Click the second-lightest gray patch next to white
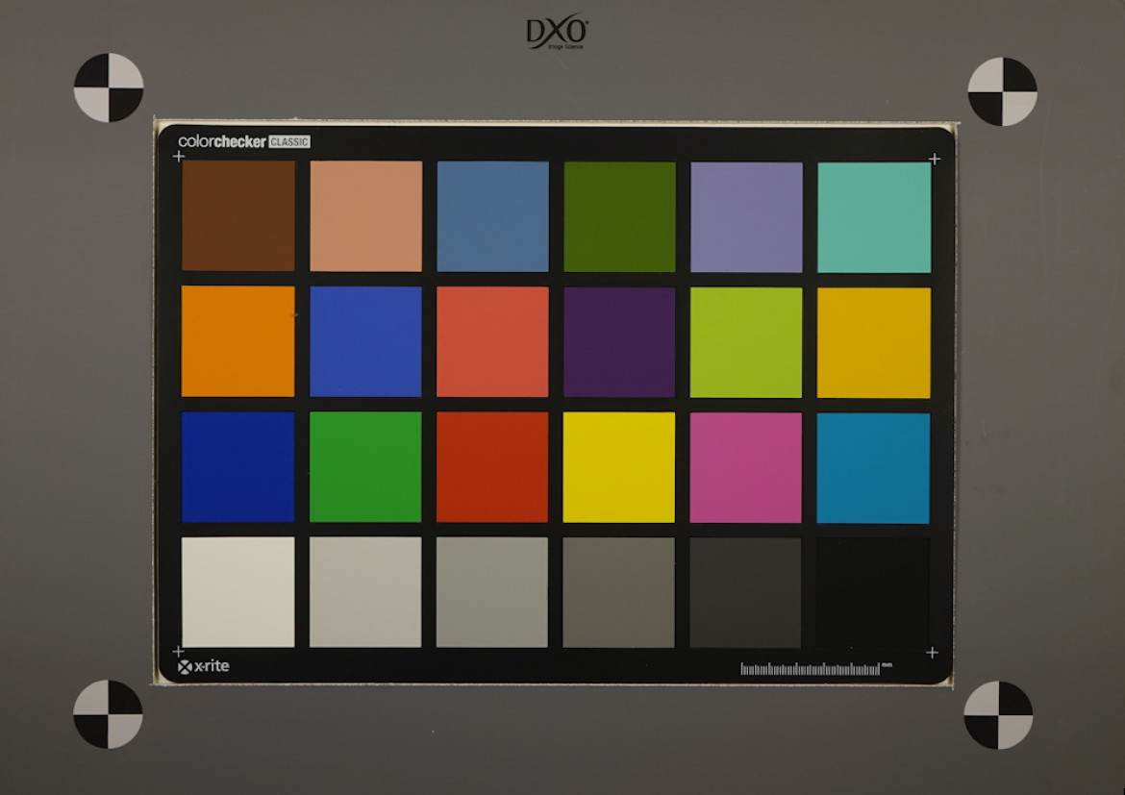This screenshot has height=795, width=1125. point(365,592)
